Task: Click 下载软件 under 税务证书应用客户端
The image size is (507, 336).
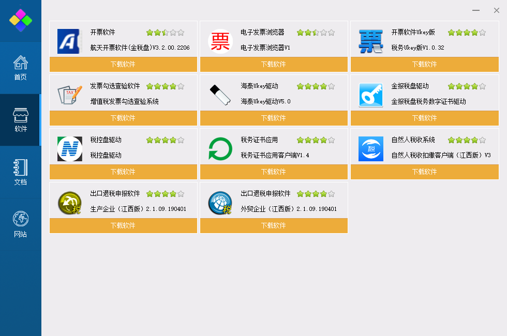Action: pos(274,172)
